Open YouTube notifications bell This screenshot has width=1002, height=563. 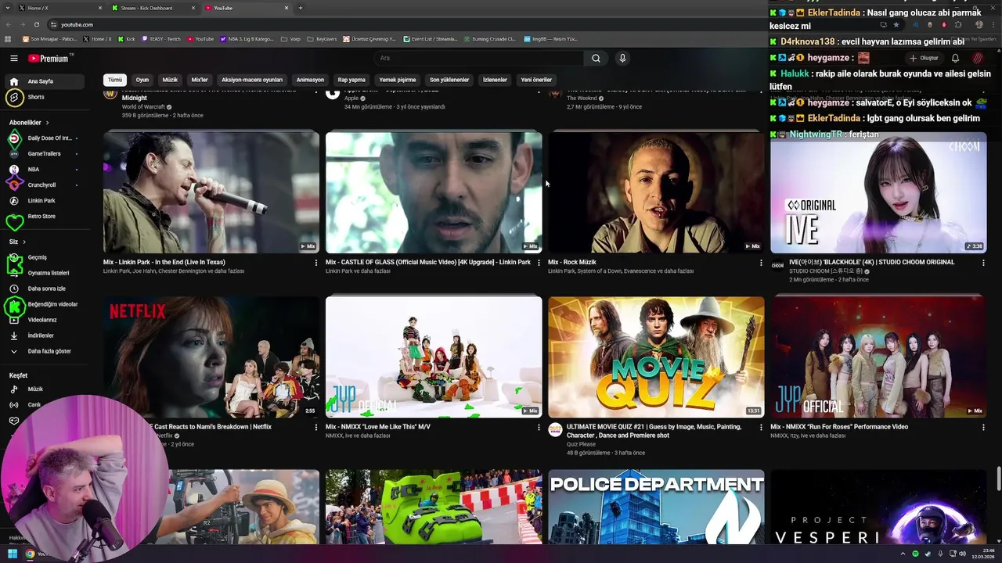[955, 58]
